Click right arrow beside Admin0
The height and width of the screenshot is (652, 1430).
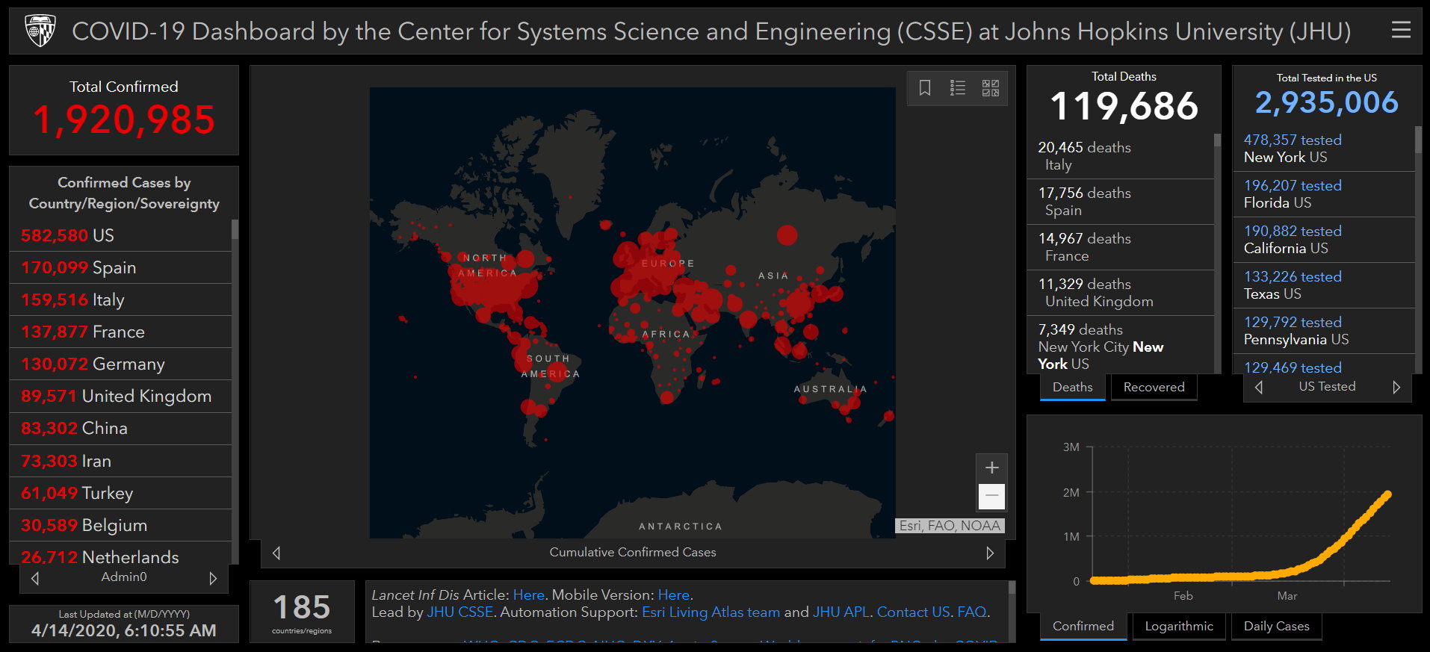click(213, 578)
